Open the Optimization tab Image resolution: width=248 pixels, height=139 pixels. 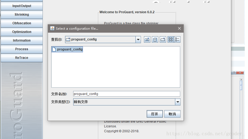point(22,32)
